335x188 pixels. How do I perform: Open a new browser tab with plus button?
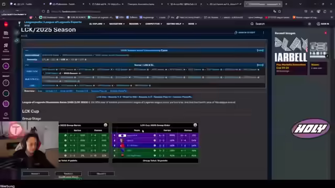click(x=286, y=4)
